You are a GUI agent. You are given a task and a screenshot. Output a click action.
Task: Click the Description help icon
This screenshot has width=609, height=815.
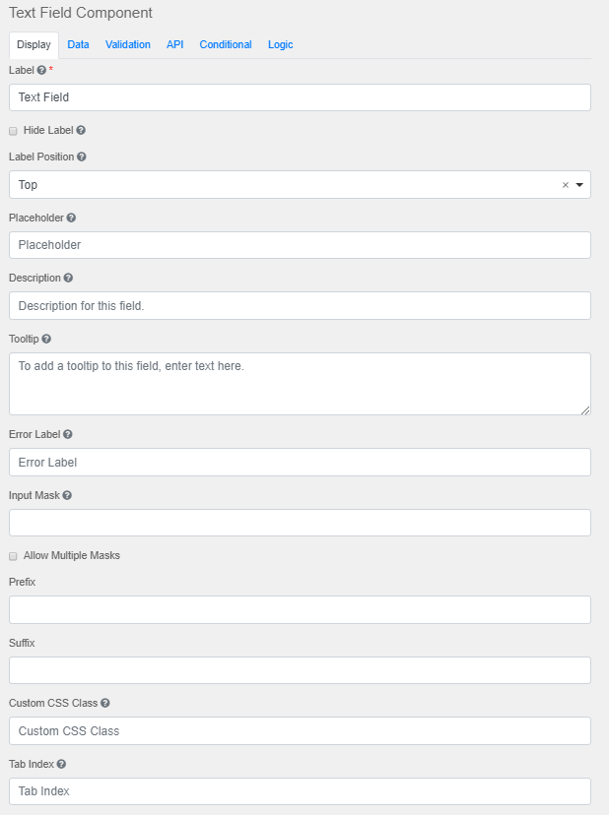point(68,278)
